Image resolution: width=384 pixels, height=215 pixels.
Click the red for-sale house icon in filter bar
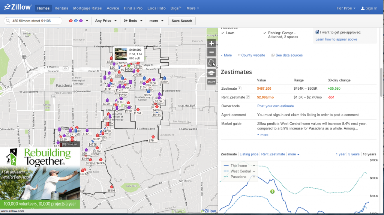click(x=71, y=21)
